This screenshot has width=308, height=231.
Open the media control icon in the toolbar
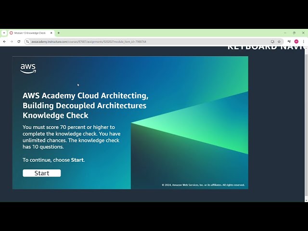289,41
